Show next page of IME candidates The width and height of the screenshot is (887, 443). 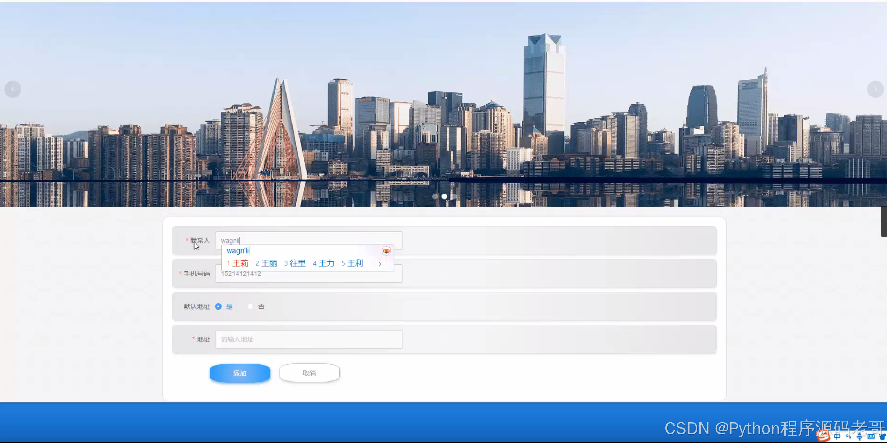[380, 264]
